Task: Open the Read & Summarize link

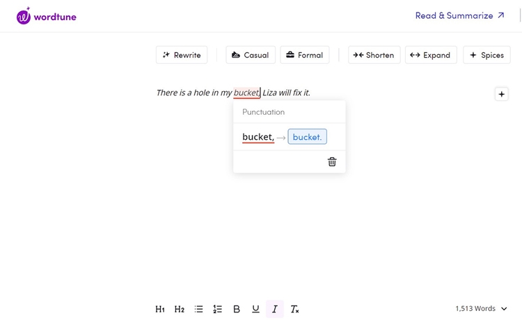Action: (460, 15)
